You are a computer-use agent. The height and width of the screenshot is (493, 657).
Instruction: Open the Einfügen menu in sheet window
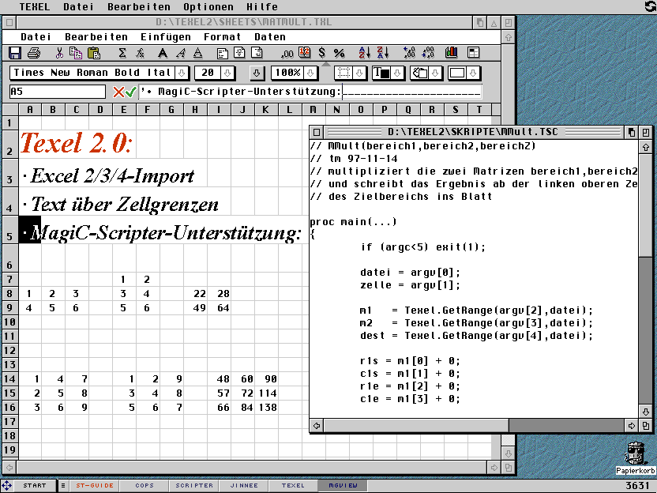click(166, 37)
